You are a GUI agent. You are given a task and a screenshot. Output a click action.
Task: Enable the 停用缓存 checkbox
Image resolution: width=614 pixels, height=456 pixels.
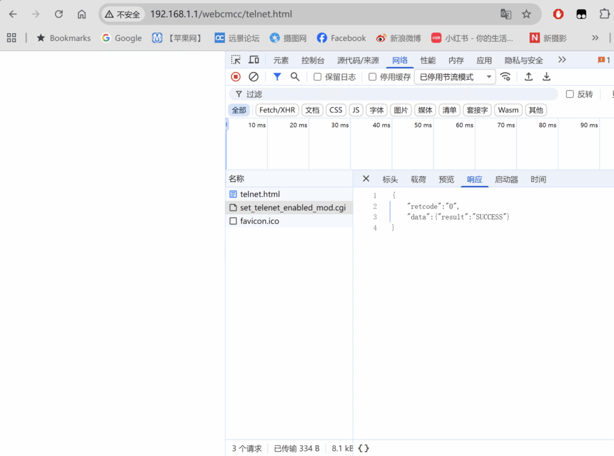pos(372,77)
